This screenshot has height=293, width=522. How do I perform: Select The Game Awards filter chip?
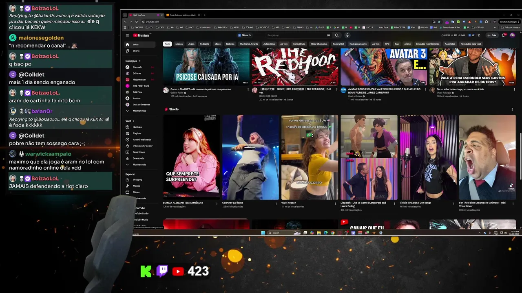(249, 44)
